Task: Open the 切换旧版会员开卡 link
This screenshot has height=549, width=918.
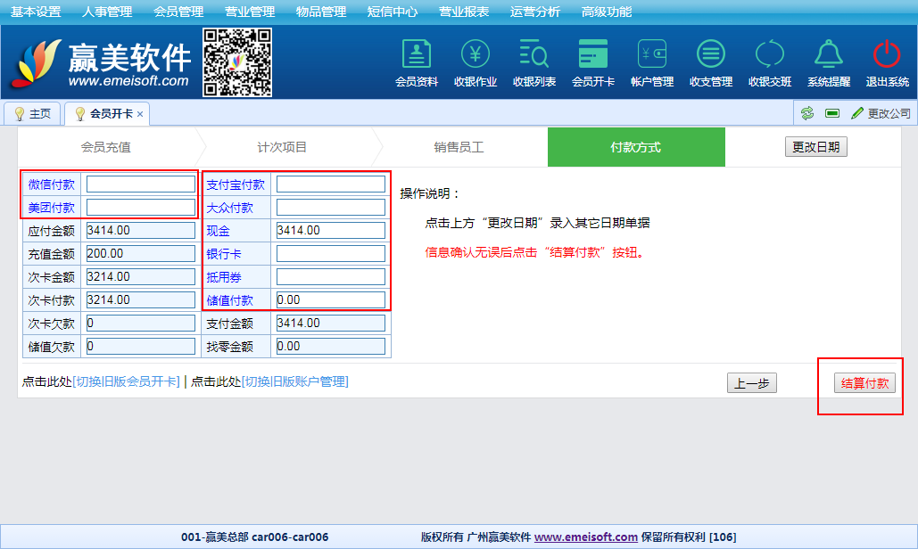Action: 126,381
